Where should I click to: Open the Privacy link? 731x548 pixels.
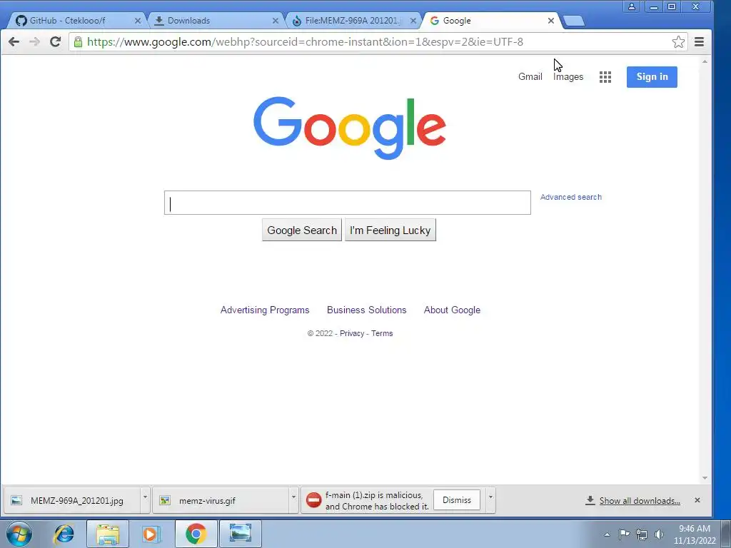tap(351, 333)
